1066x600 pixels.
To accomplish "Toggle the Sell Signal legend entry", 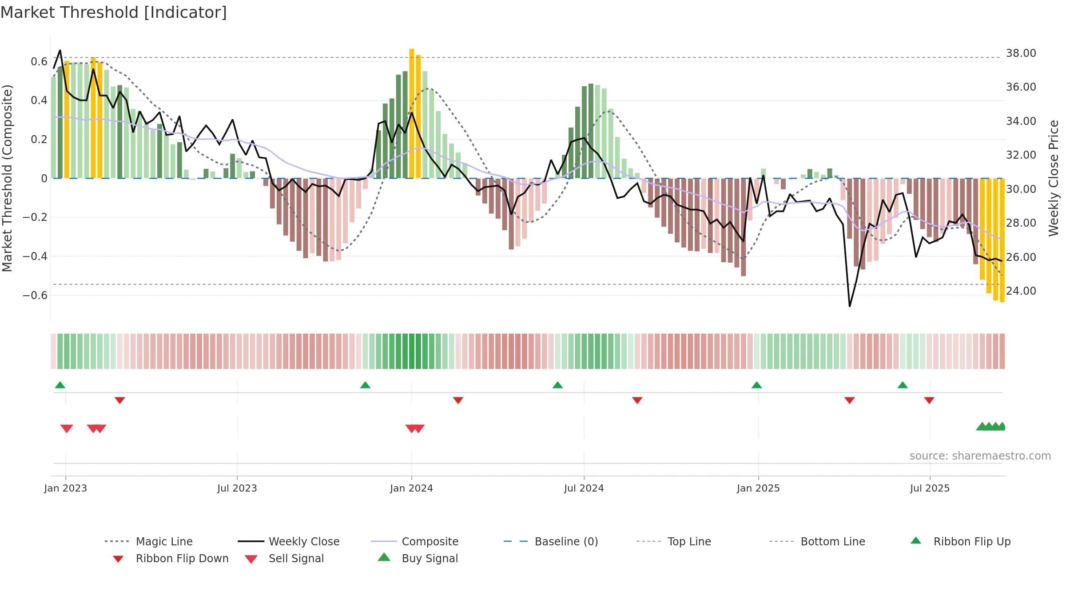I will pyautogui.click(x=284, y=558).
